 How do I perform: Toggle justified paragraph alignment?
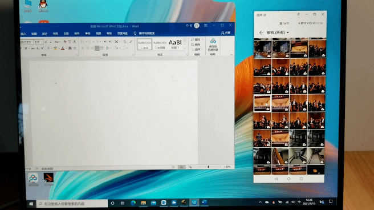click(x=97, y=48)
